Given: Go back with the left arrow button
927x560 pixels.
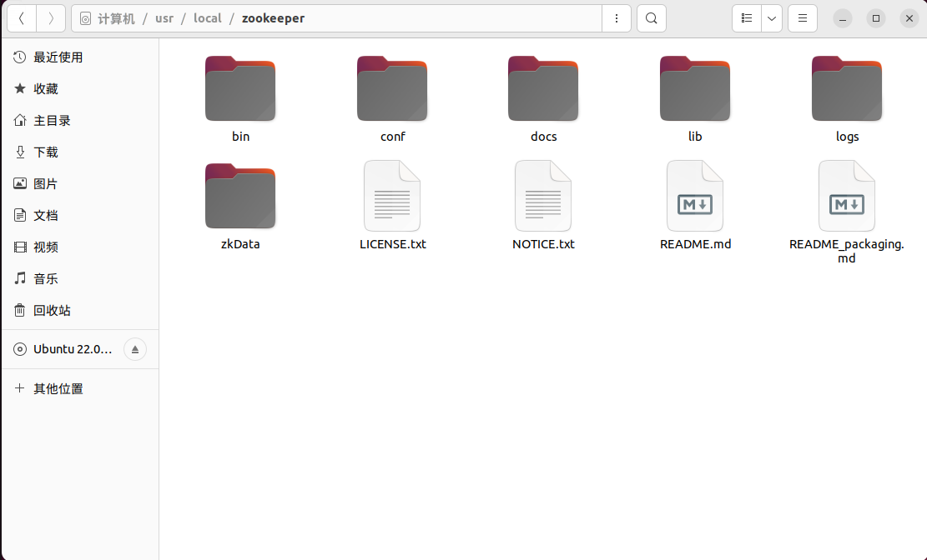Looking at the screenshot, I should [x=22, y=18].
